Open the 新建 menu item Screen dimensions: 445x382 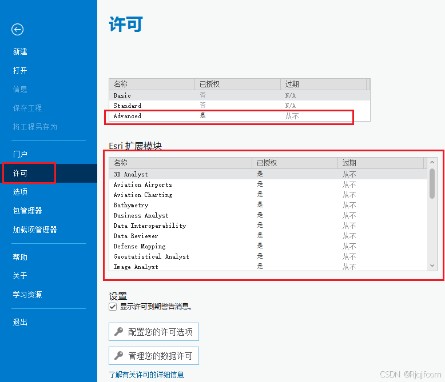(20, 51)
